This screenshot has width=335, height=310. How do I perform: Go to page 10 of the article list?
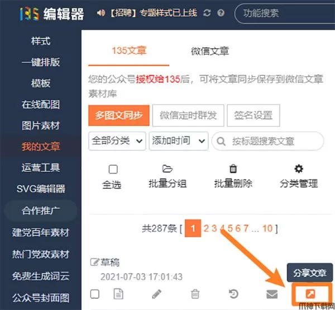[267, 228]
